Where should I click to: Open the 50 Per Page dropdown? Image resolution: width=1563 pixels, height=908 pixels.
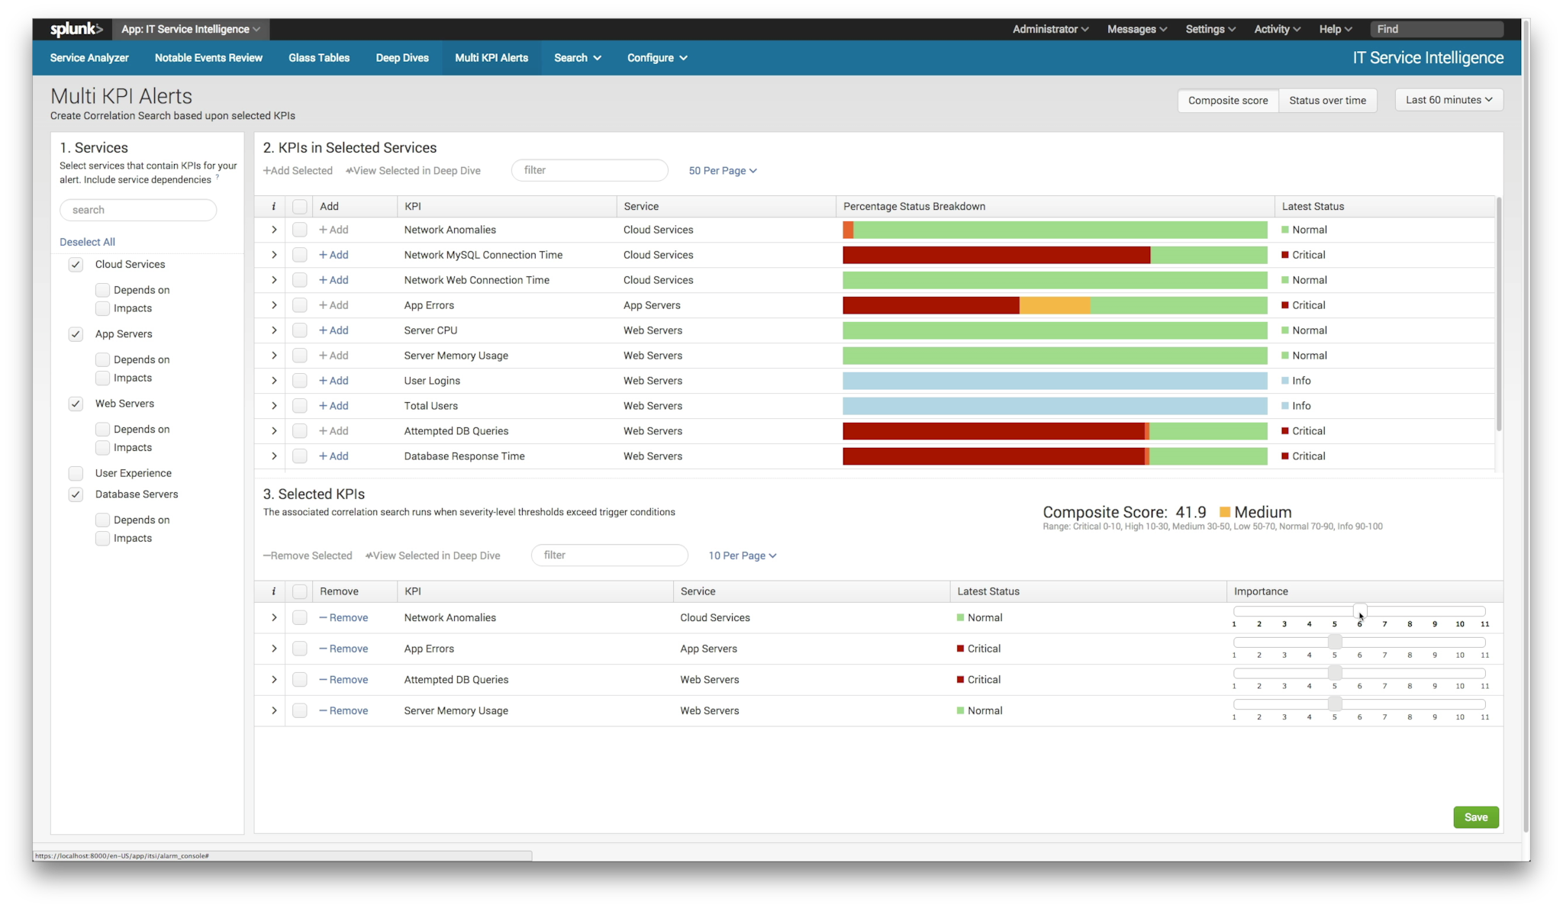coord(723,171)
